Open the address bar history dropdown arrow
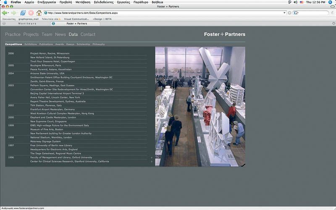Screen dimensions: 336x210 click(x=284, y=13)
